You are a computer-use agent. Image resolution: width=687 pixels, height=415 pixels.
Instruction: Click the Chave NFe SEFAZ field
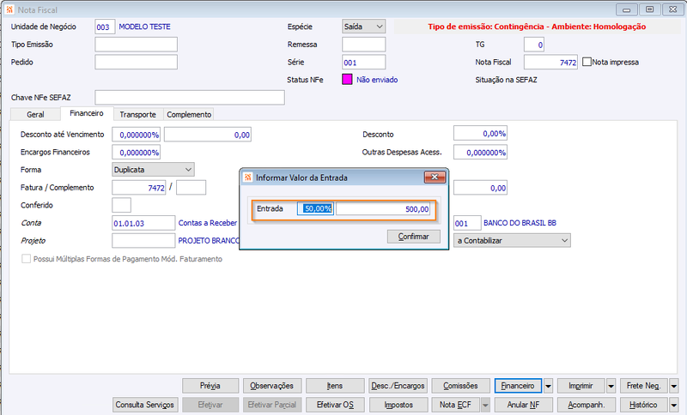click(x=190, y=98)
